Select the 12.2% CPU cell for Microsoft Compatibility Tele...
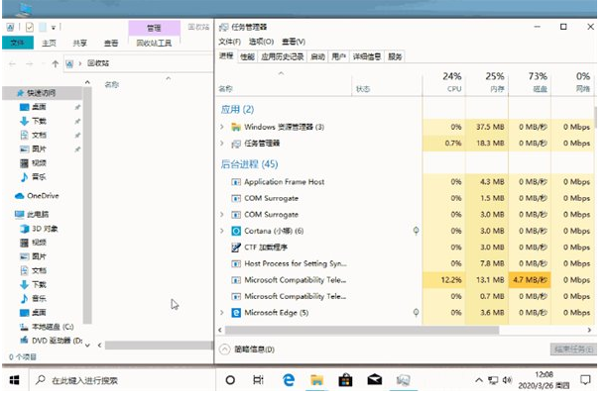Image resolution: width=608 pixels, height=398 pixels. 444,280
